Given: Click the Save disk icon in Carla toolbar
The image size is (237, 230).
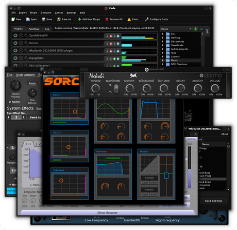Looking at the screenshot, I should (x=44, y=20).
